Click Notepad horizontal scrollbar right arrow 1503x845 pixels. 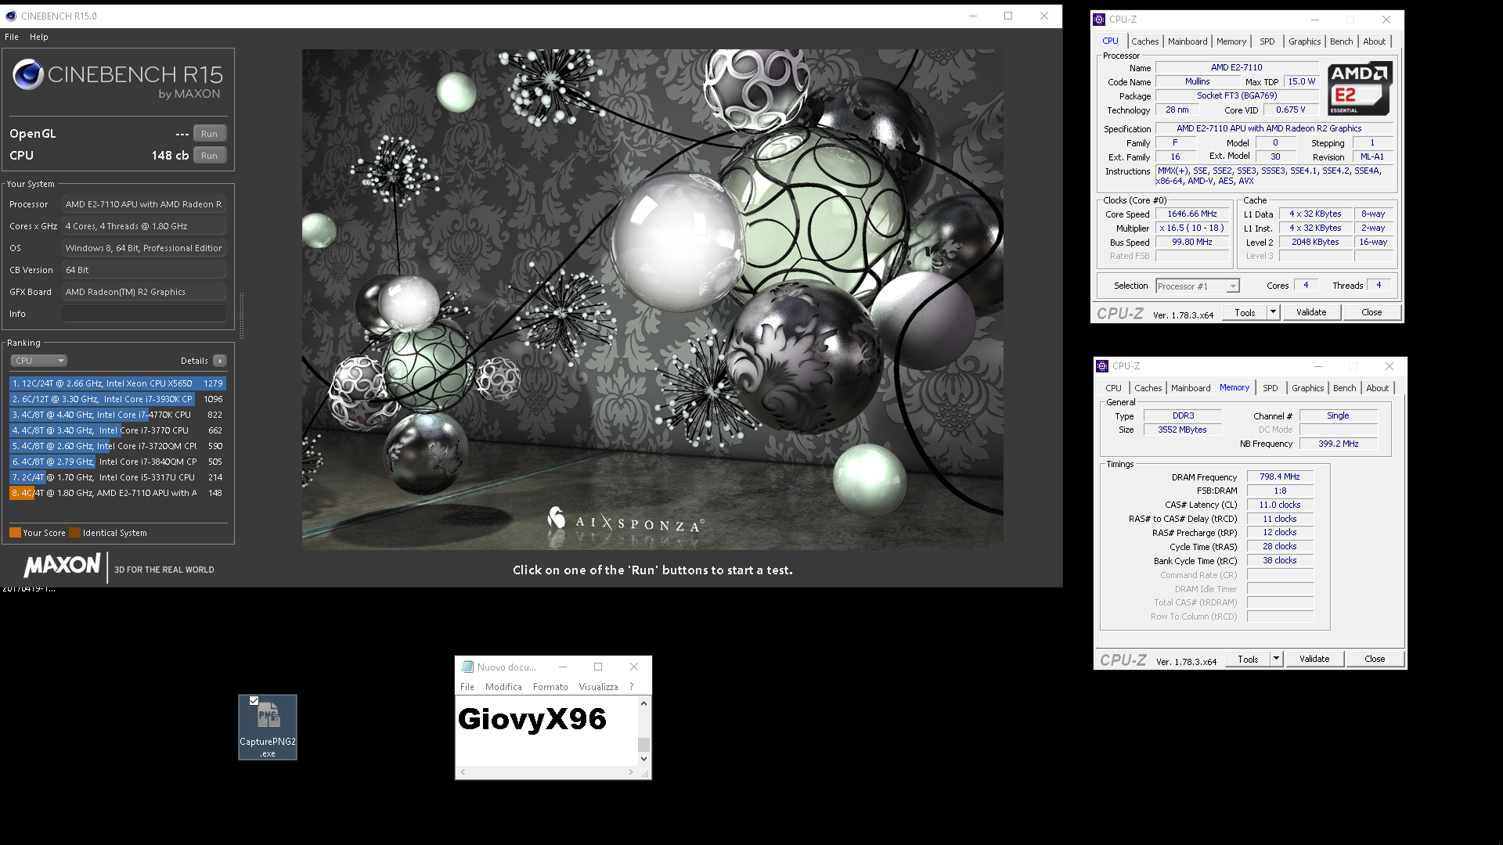(x=631, y=771)
